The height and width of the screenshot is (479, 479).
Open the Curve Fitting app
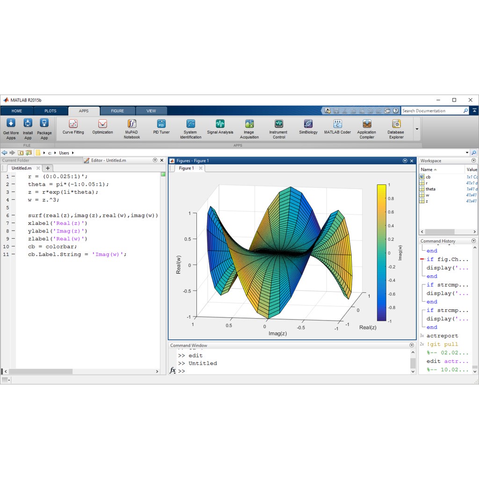pos(73,124)
